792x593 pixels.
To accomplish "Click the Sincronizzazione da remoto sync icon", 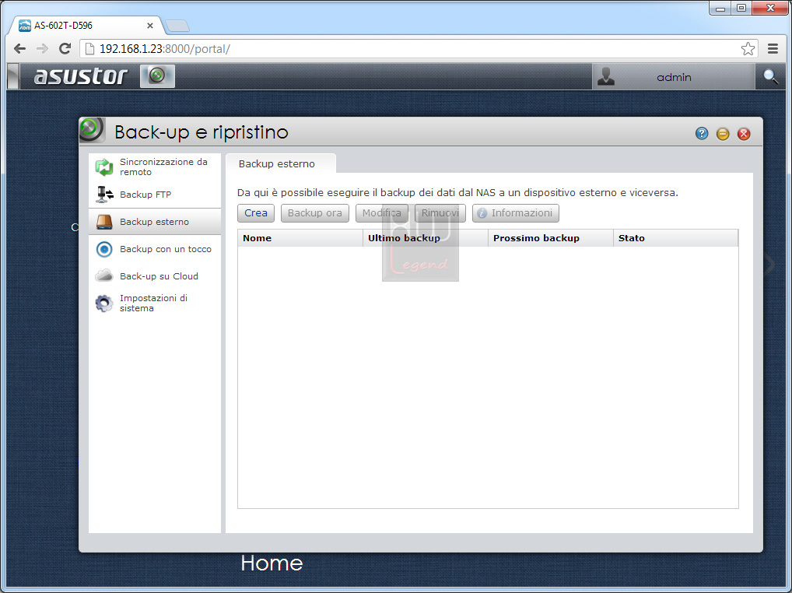I will tap(104, 167).
